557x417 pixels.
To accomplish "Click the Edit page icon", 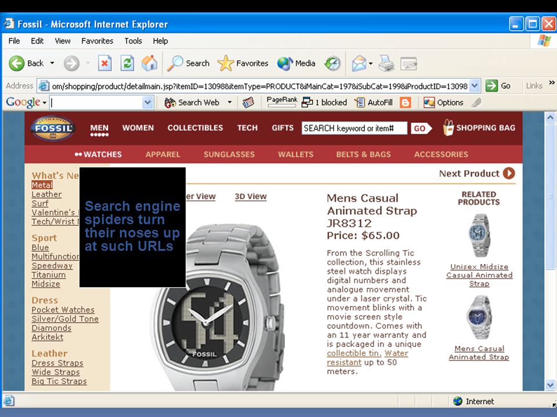I will point(408,64).
